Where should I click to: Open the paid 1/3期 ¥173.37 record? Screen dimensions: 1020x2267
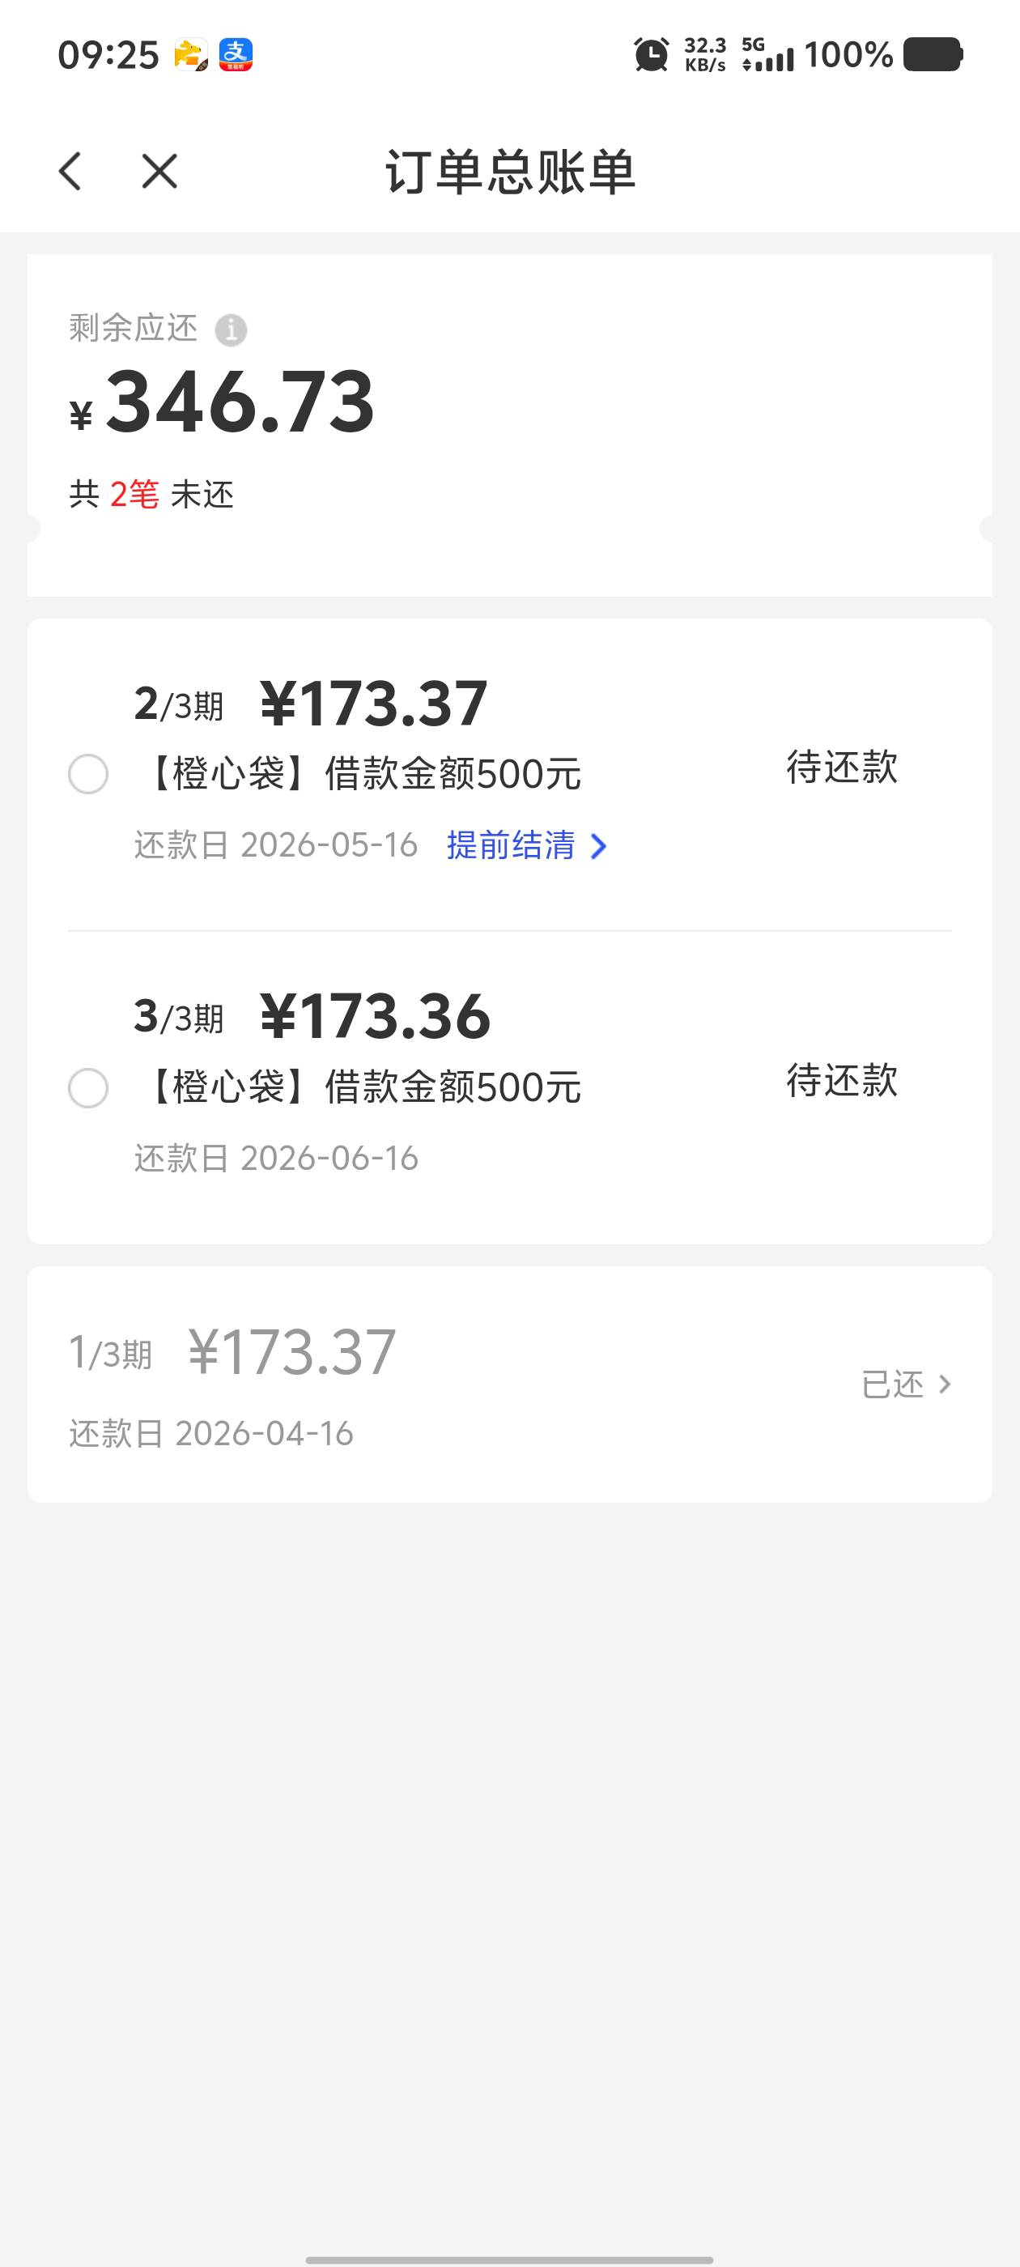click(291, 1353)
